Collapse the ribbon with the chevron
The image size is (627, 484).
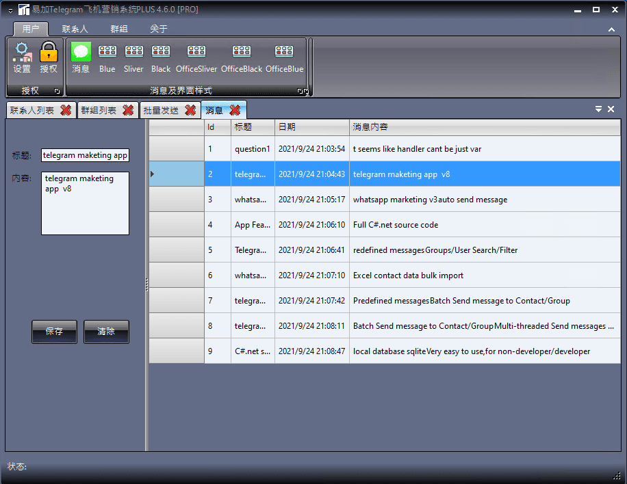coord(611,29)
